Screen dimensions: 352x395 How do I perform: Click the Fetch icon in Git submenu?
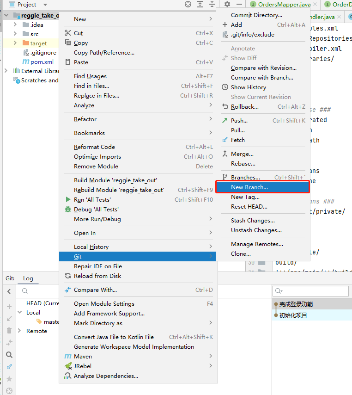(225, 140)
